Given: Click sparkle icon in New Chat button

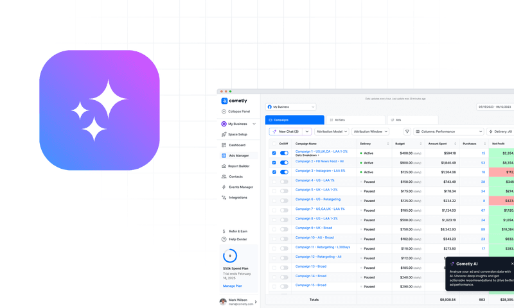Looking at the screenshot, I should [x=274, y=132].
